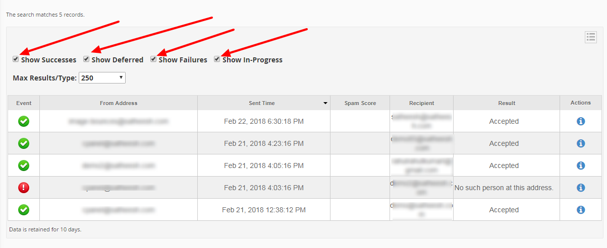607x248 pixels.
Task: Click green success icon for Feb 22 email
Action: point(24,121)
